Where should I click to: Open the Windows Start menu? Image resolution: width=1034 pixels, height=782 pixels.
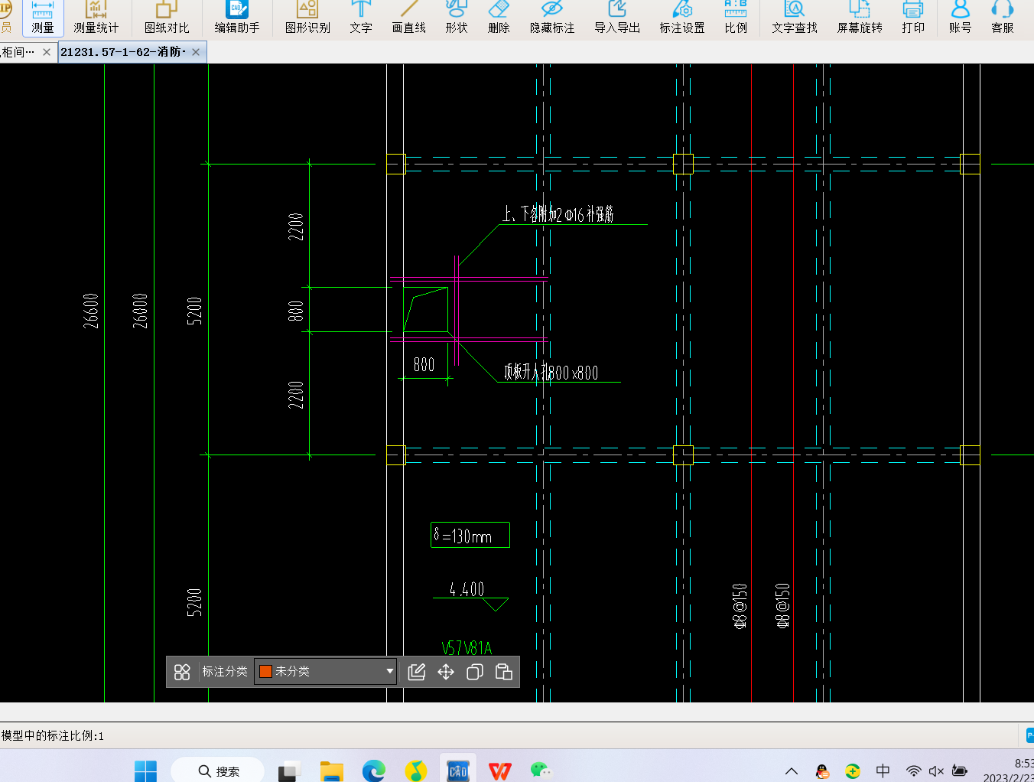[145, 771]
